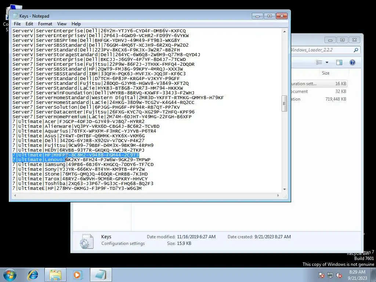
Task: Click the vertical scrollbar down arrow in Notepad
Action: click(285, 189)
